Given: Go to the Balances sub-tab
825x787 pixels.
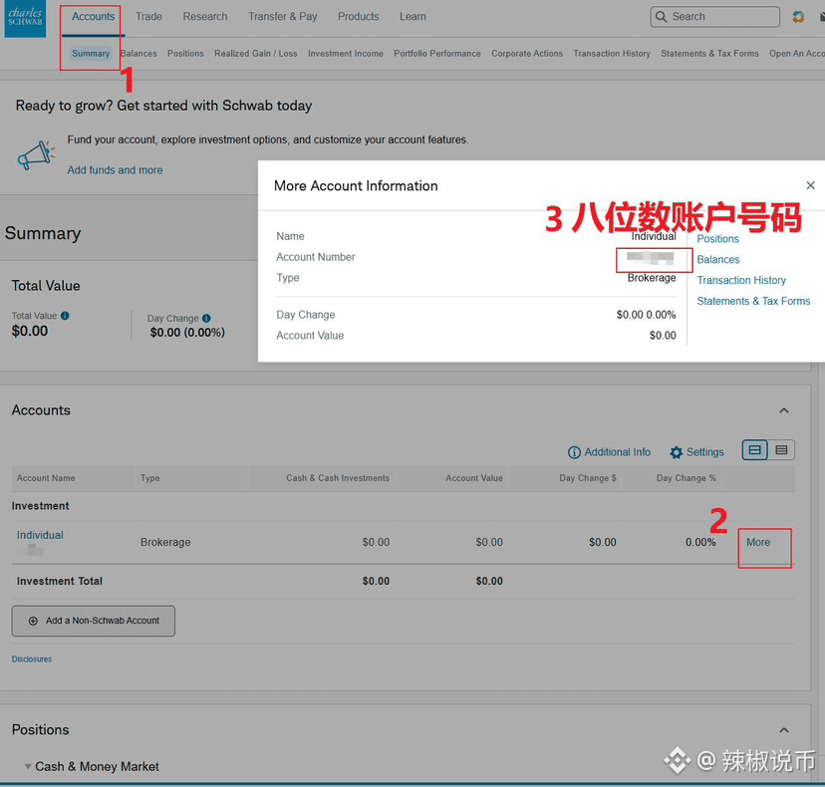Looking at the screenshot, I should 138,54.
